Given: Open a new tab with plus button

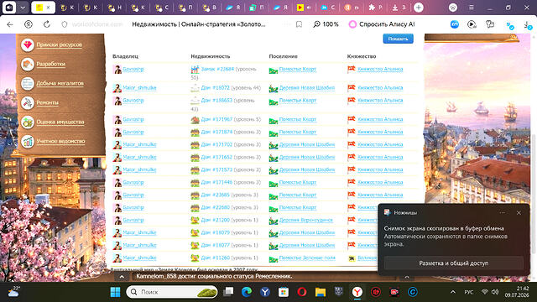Looking at the screenshot, I should click(419, 8).
